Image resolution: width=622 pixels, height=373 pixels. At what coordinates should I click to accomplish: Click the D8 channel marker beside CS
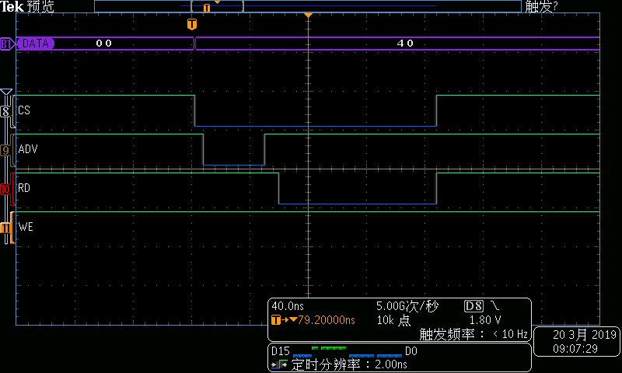5,112
